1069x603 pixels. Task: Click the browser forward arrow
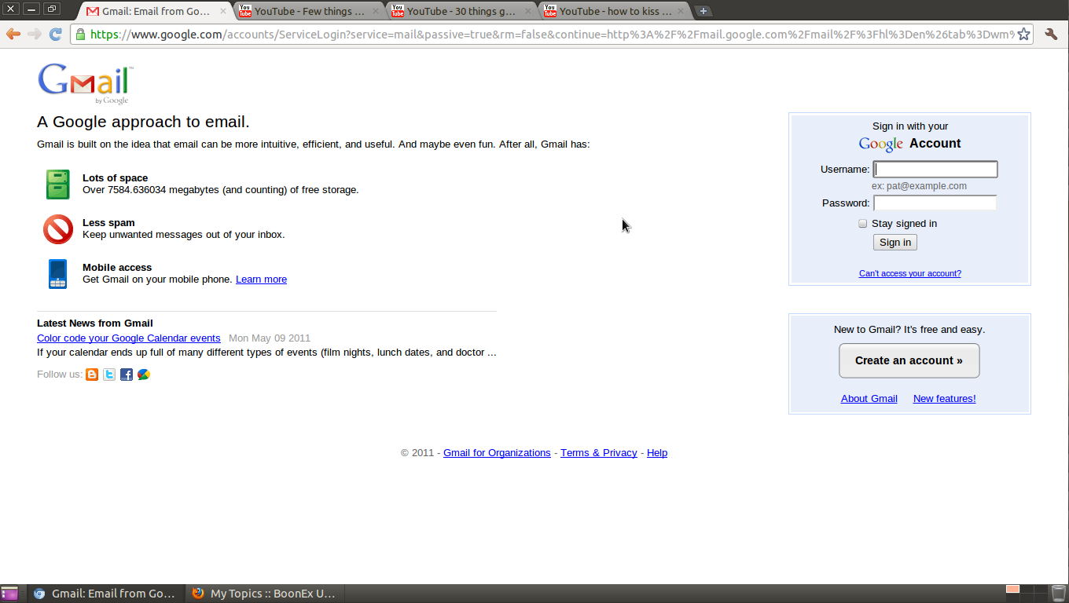pyautogui.click(x=34, y=34)
